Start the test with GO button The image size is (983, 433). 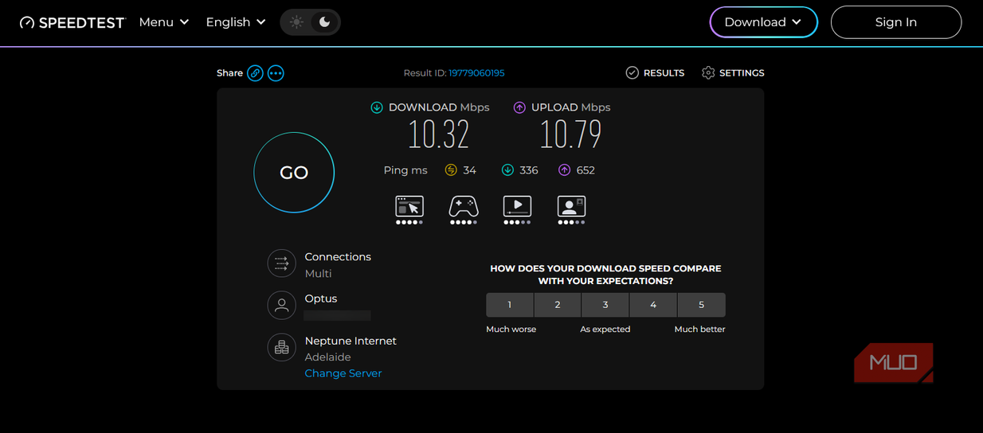pos(294,173)
